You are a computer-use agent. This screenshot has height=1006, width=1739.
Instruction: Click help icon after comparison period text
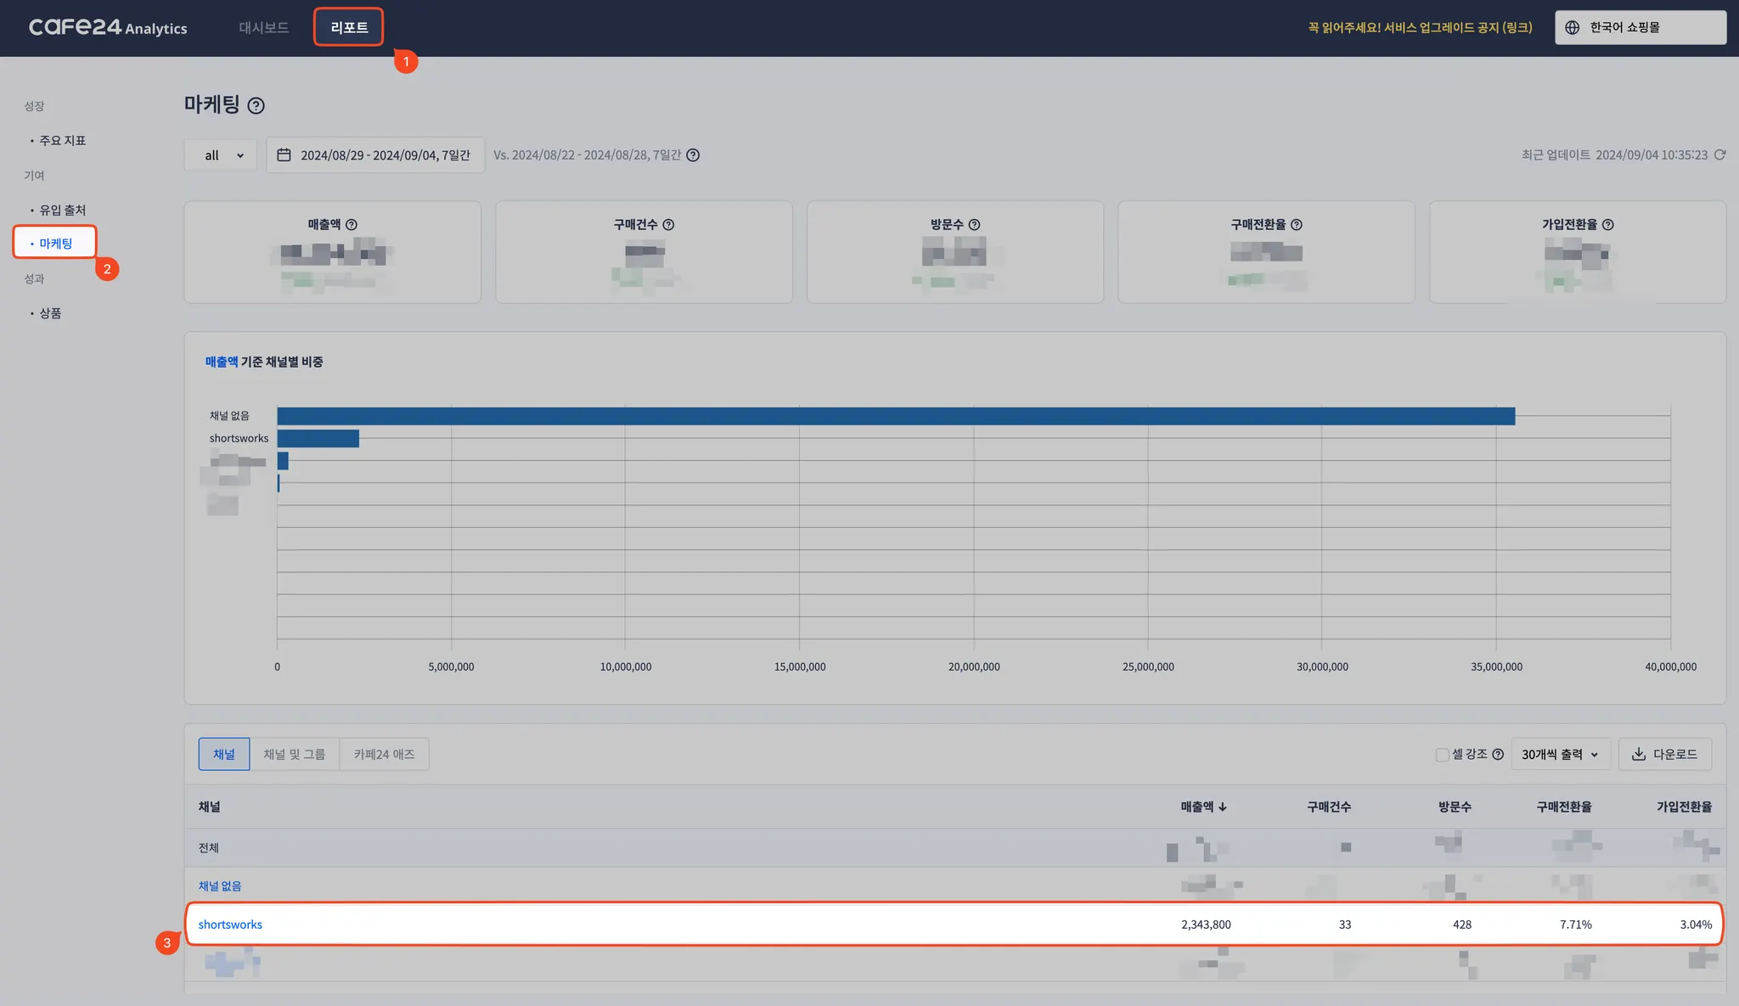[693, 155]
